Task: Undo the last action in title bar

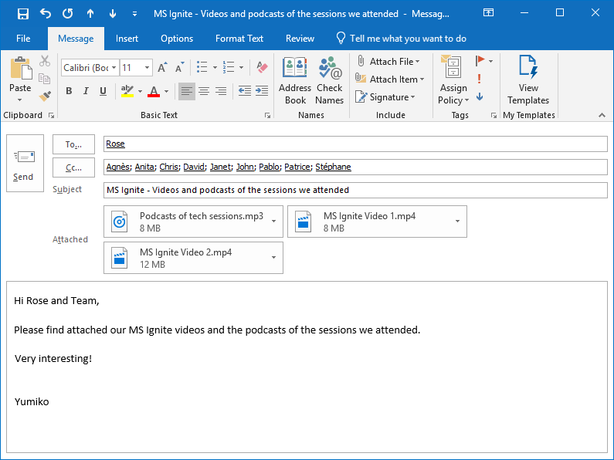Action: point(46,14)
